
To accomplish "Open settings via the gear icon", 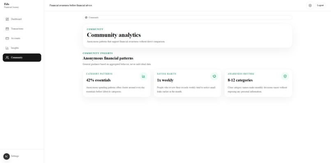I will click(310, 5).
